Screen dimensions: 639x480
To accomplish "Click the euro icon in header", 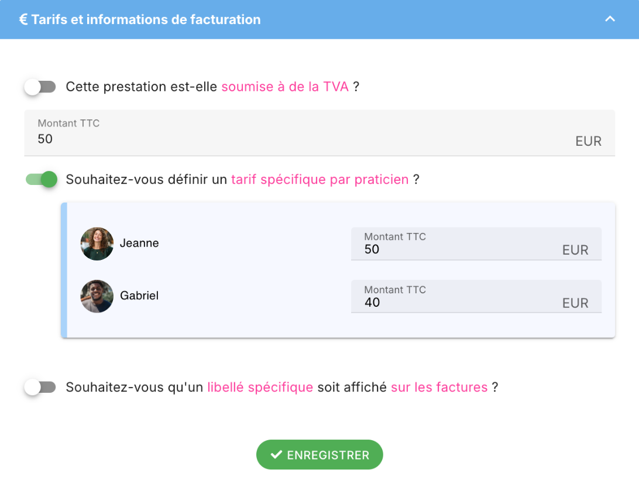I will pyautogui.click(x=23, y=19).
